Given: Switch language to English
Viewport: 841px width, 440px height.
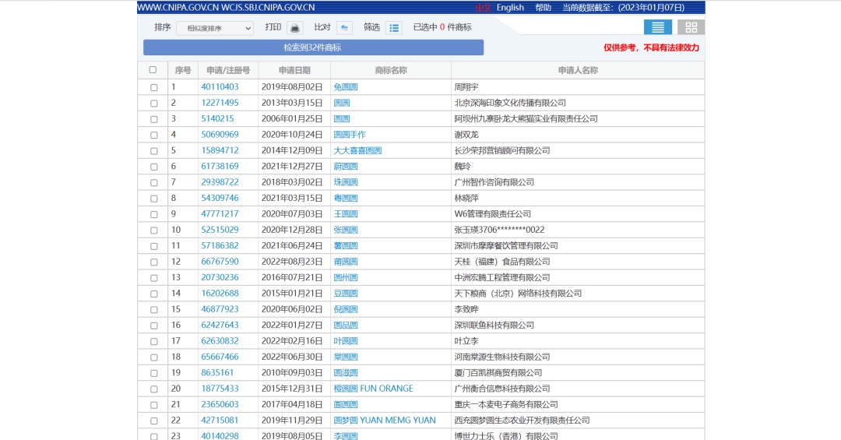Looking at the screenshot, I should 510,8.
